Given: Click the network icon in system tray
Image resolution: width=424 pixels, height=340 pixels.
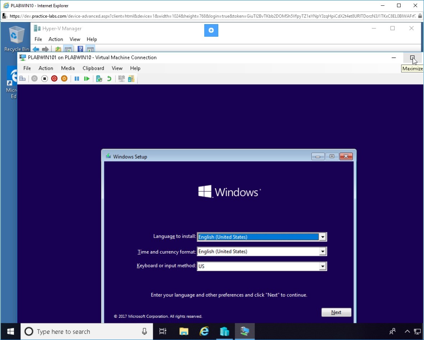Looking at the screenshot, I should click(418, 331).
